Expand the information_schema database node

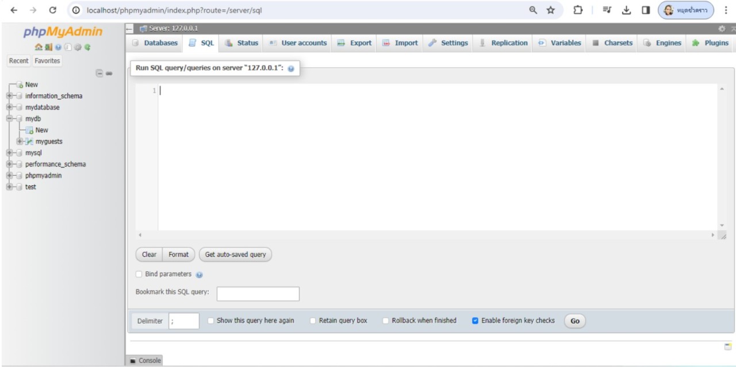click(10, 96)
